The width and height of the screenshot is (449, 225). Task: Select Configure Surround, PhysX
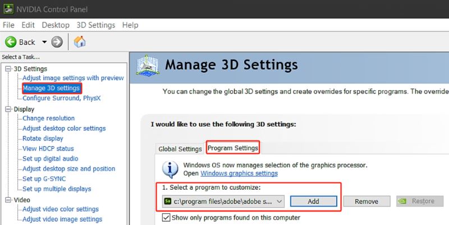62,98
